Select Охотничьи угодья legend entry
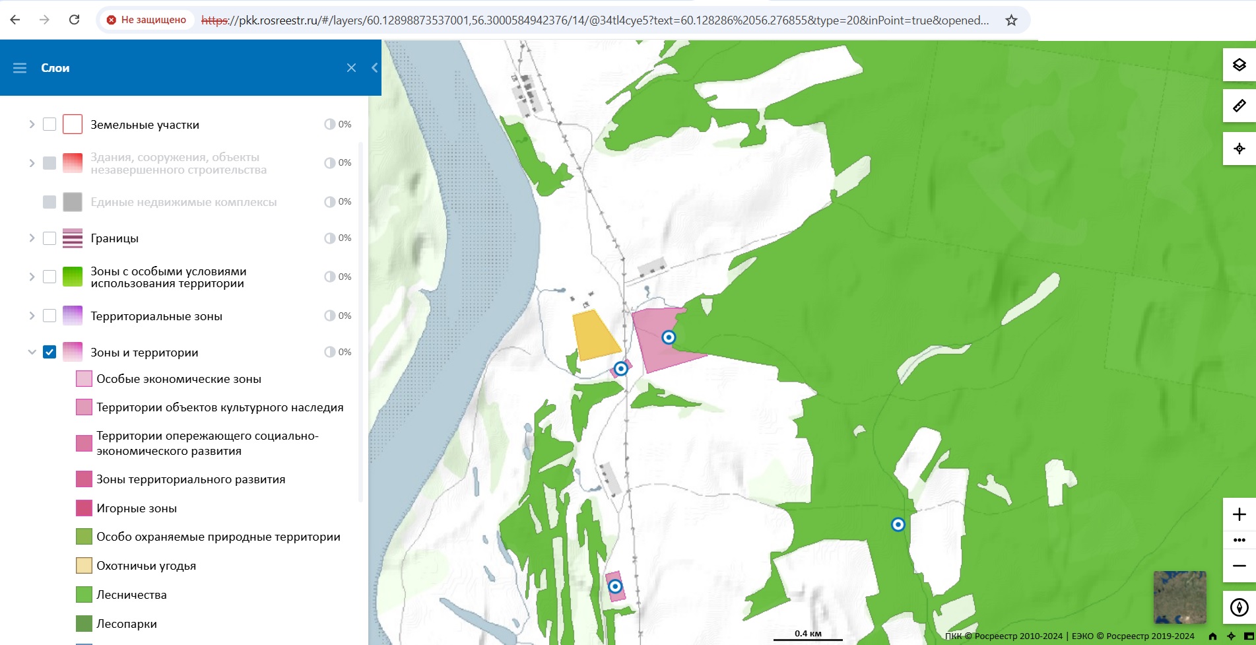The image size is (1256, 645). (146, 566)
